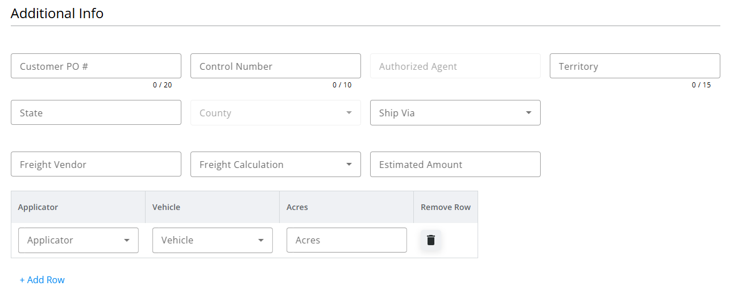Click the Applicator column header
This screenshot has height=290, width=730.
[38, 207]
